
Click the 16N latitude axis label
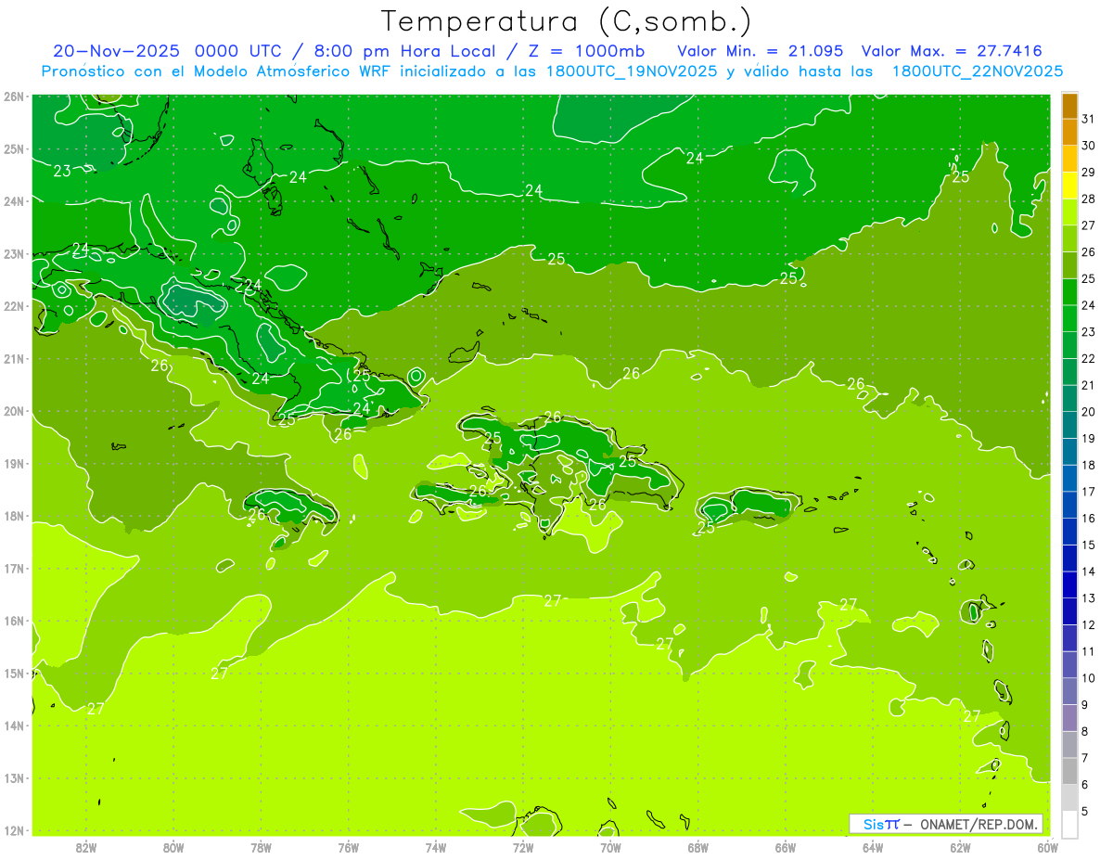point(14,621)
